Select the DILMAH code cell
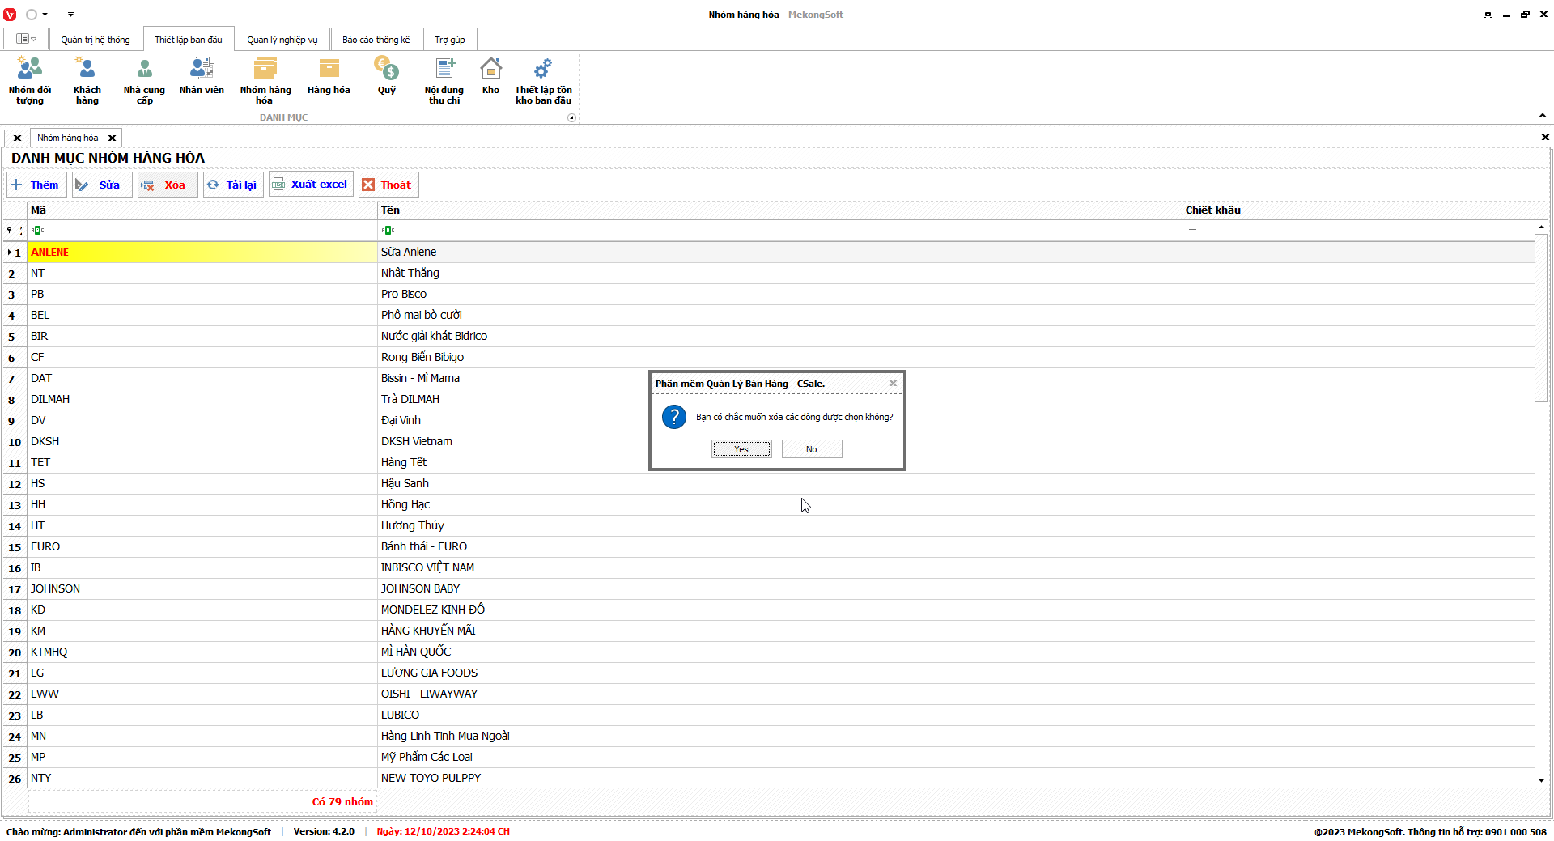 coord(202,400)
